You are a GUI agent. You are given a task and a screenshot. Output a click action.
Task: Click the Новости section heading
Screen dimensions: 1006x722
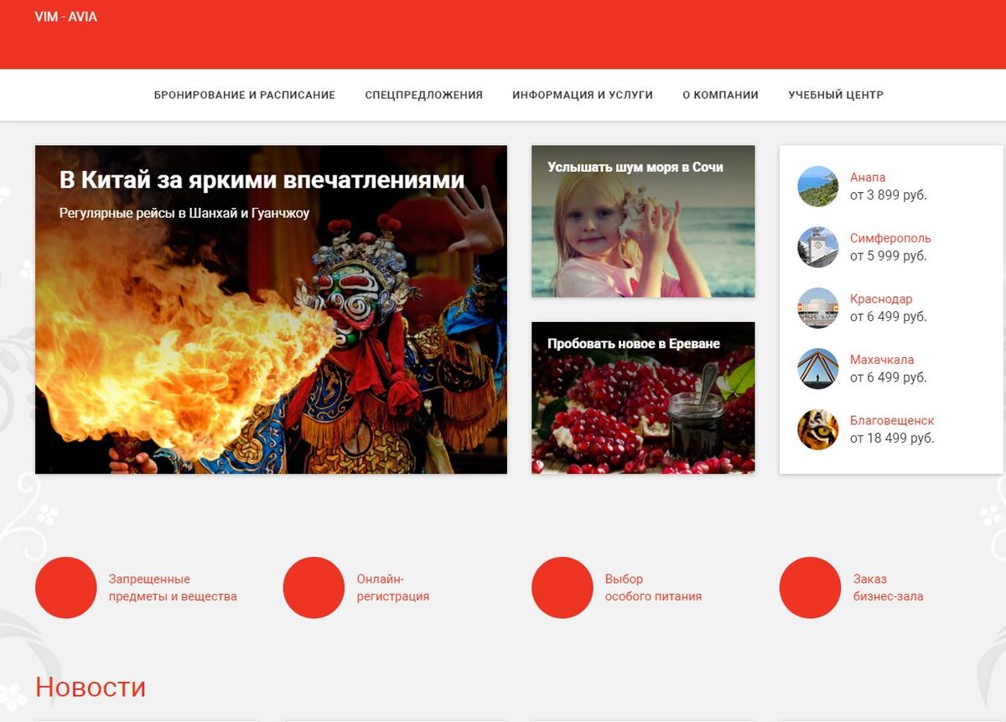click(88, 688)
